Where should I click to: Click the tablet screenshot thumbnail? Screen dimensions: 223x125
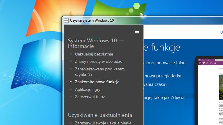[209, 91]
